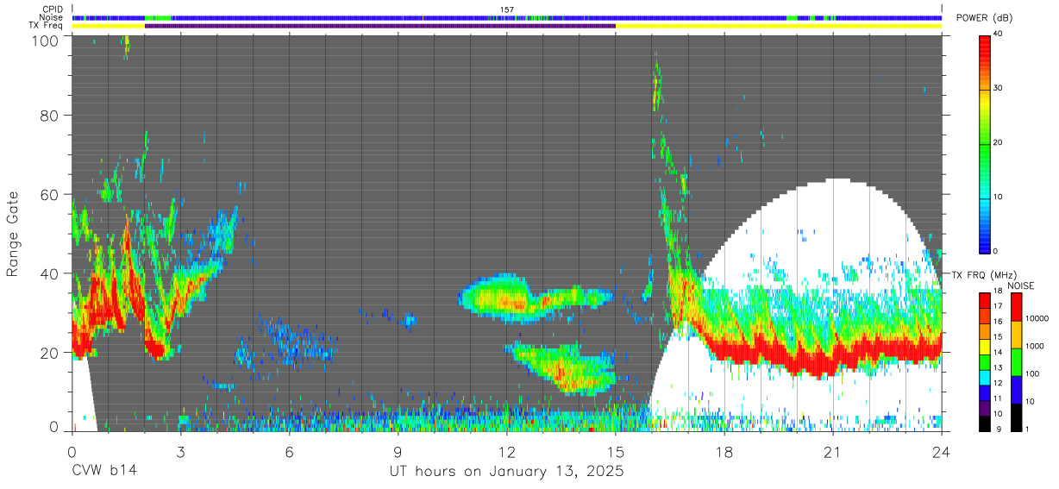Click the TX Freq row label
Screen dimensions: 1059x489
point(47,26)
